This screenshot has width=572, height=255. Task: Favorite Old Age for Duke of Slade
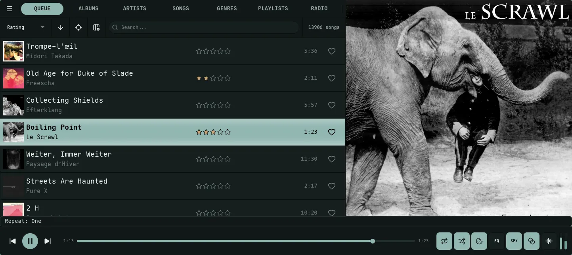(x=332, y=78)
